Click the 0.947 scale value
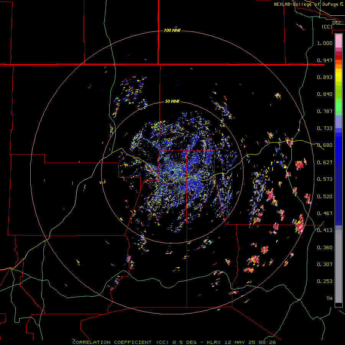345x345 pixels. click(x=325, y=60)
